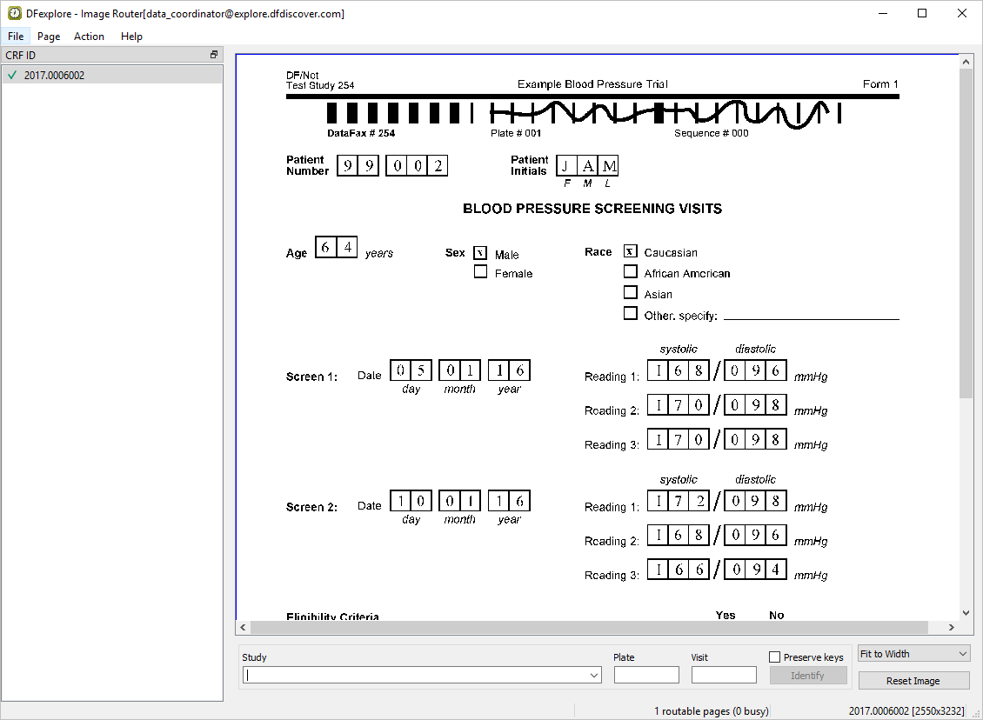
Task: Click the scroll left arrow under the image
Action: click(x=244, y=628)
